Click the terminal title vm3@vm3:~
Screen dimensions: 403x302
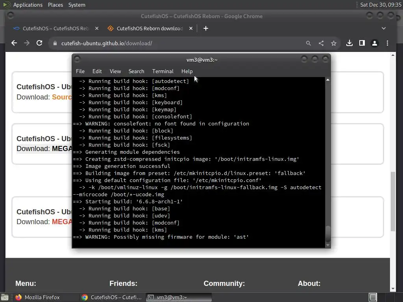(x=202, y=60)
